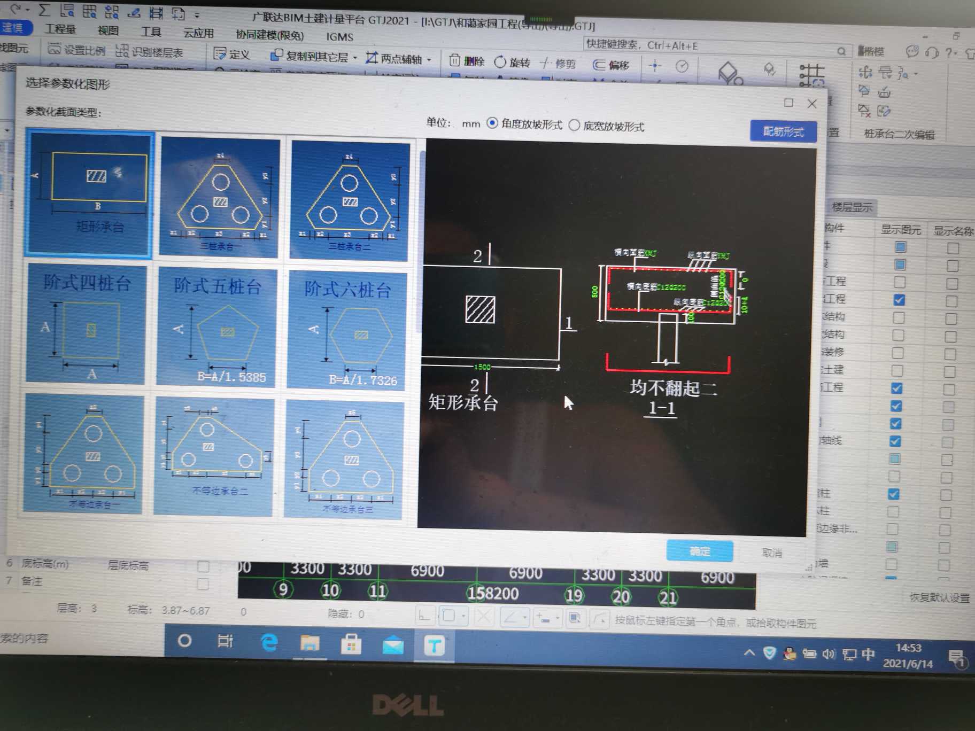The image size is (975, 731).
Task: Expand the 复制到其它层 dropdown arrow
Action: (355, 57)
